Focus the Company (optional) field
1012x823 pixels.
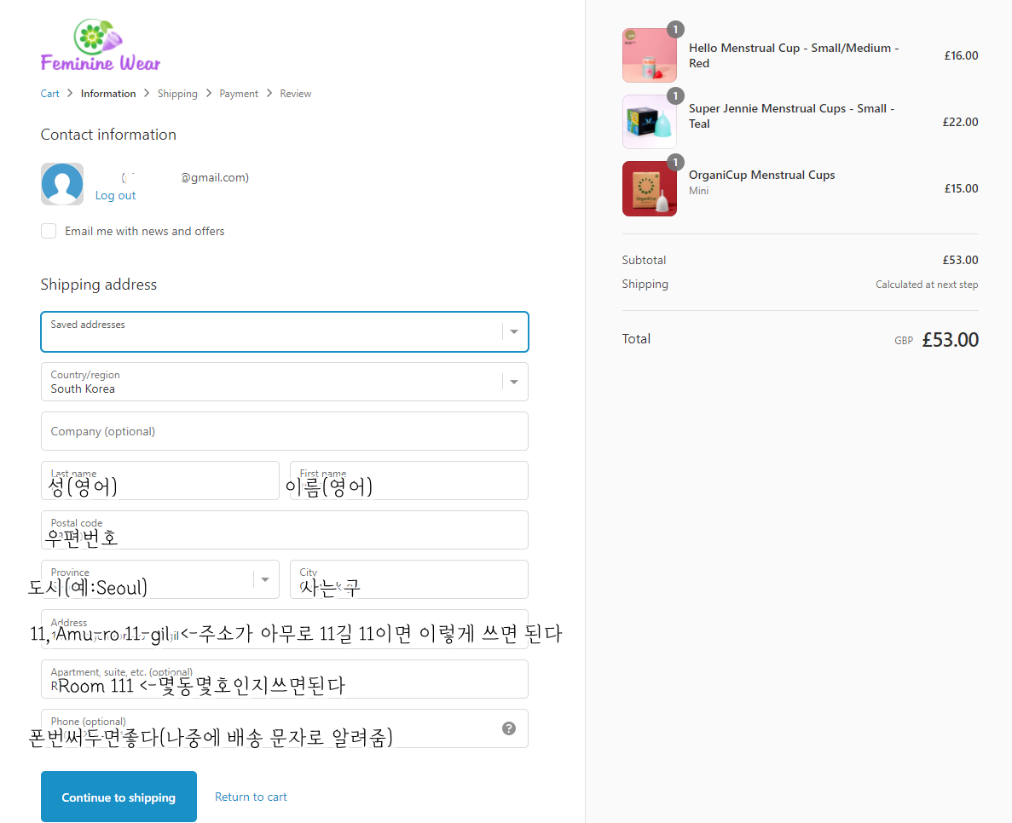[285, 431]
